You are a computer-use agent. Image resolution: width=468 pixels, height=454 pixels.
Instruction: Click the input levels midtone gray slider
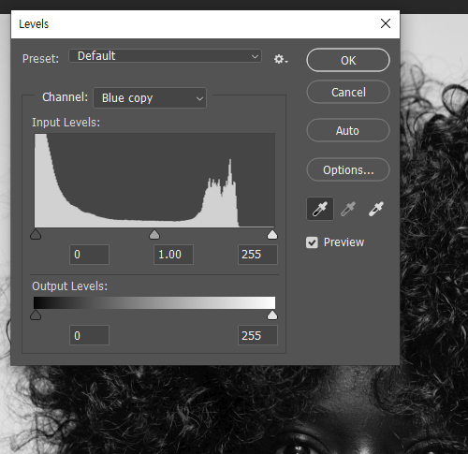click(x=154, y=235)
